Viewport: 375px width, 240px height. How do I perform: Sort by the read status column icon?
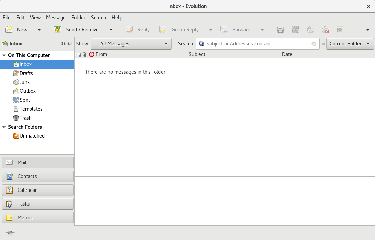point(78,54)
